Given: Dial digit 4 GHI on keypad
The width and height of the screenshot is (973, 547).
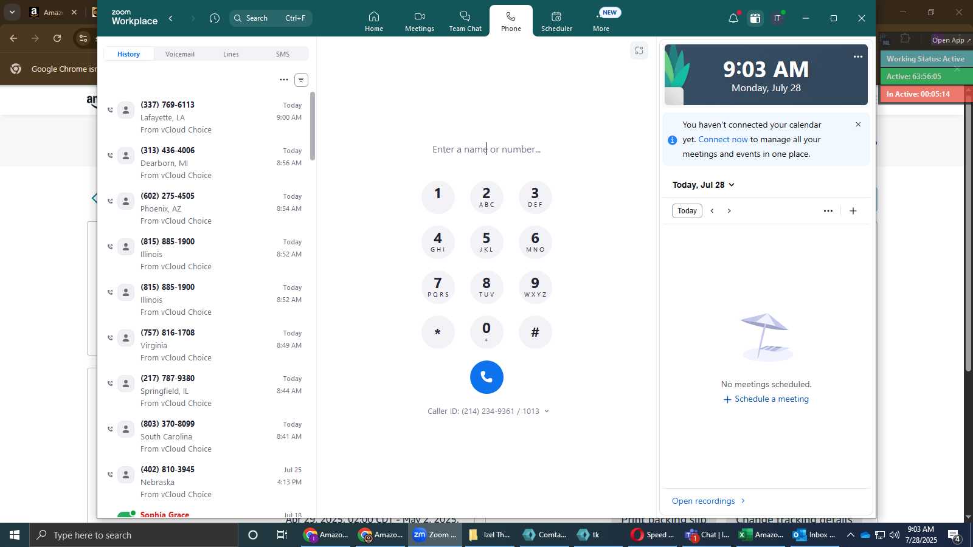Looking at the screenshot, I should pos(438,242).
